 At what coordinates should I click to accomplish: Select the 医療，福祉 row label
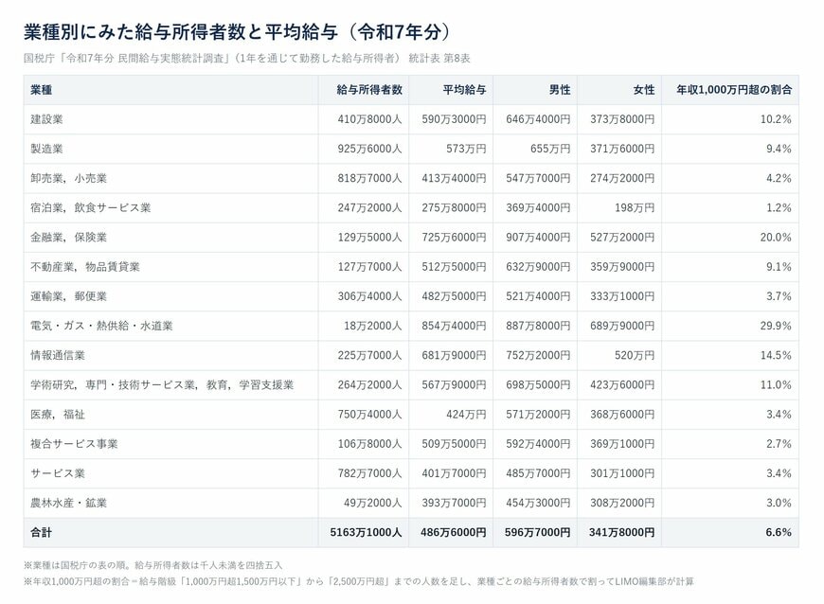58,414
